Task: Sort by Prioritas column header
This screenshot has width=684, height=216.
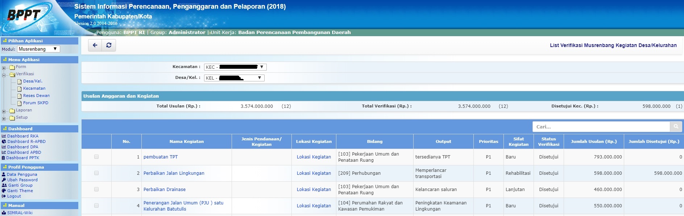Action: coord(489,141)
